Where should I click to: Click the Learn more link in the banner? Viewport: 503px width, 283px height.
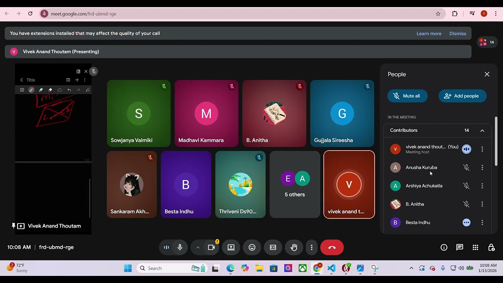point(429,33)
